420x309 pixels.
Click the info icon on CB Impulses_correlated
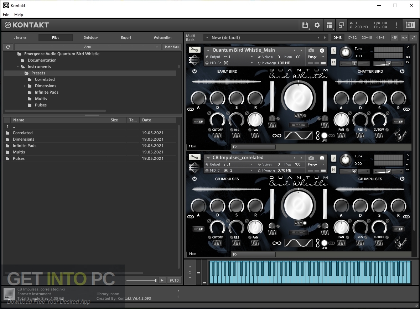coord(322,158)
